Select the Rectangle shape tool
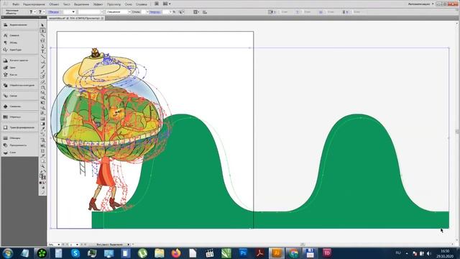The width and height of the screenshot is (460, 259). [x=42, y=62]
